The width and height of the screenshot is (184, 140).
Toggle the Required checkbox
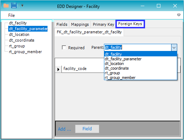click(x=64, y=47)
